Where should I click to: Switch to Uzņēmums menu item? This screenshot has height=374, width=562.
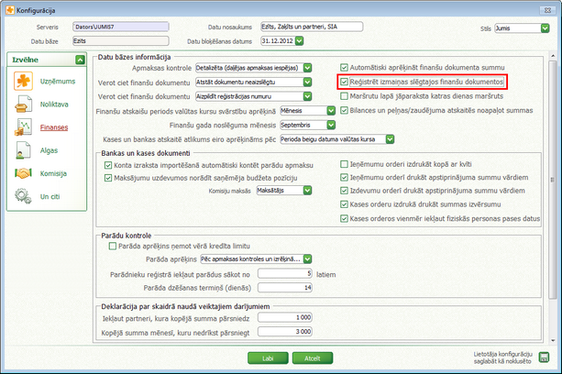point(58,82)
